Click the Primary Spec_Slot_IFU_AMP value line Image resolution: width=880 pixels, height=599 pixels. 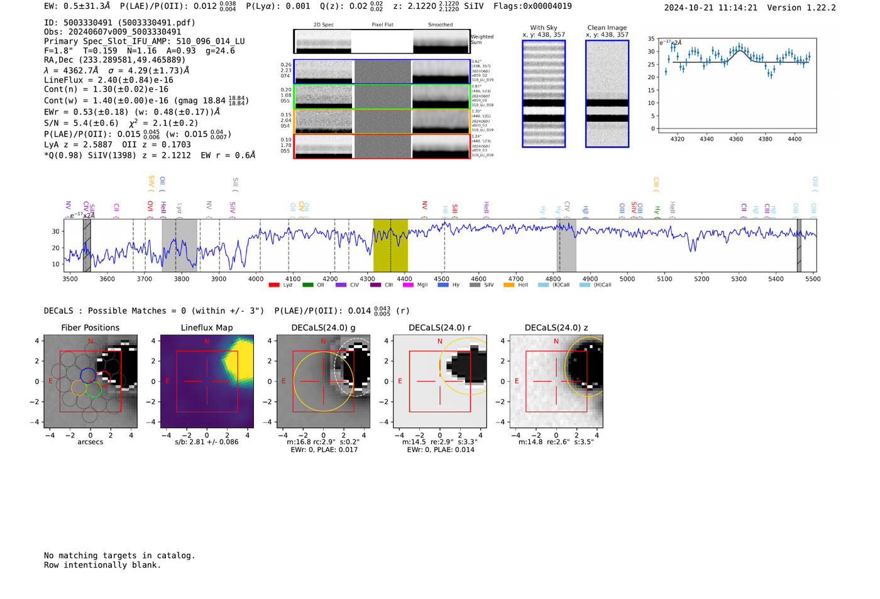pos(145,41)
